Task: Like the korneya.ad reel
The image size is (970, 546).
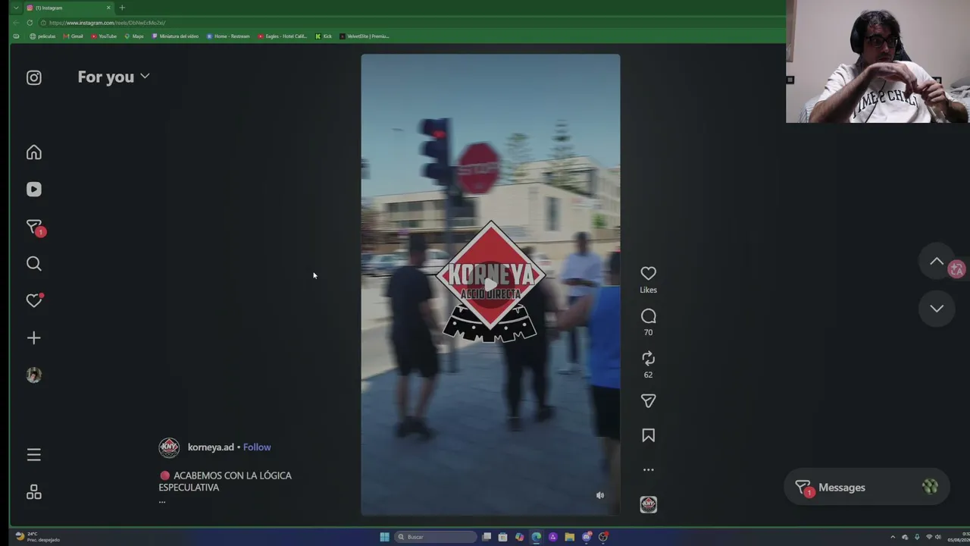Action: (648, 274)
